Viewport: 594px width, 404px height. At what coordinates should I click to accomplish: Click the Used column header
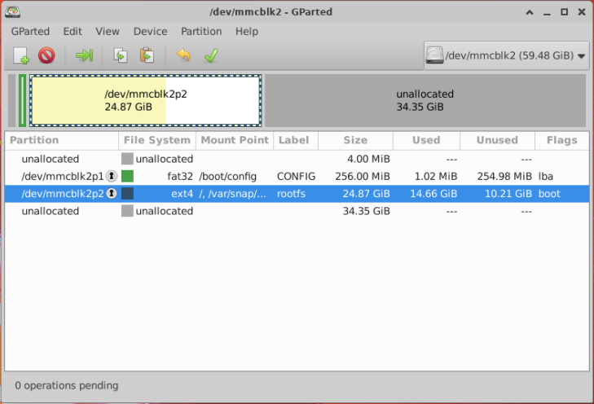click(x=427, y=140)
